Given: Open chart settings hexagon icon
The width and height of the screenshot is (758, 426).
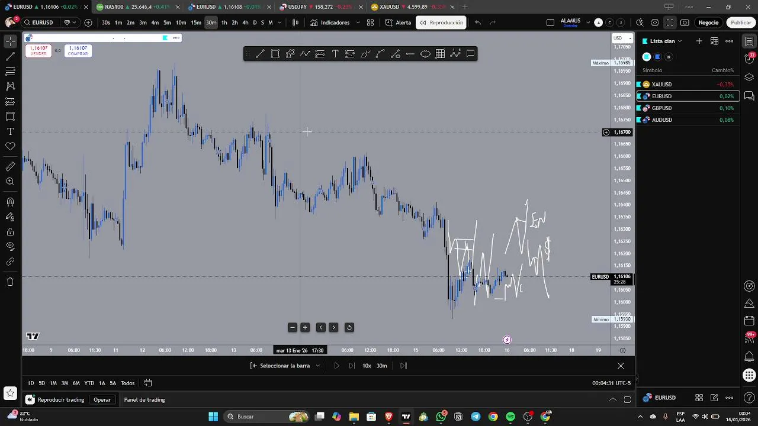Looking at the screenshot, I should point(655,22).
